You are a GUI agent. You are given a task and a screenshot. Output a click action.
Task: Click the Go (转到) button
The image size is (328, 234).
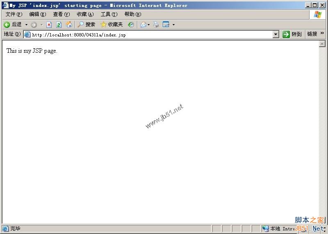coord(292,34)
